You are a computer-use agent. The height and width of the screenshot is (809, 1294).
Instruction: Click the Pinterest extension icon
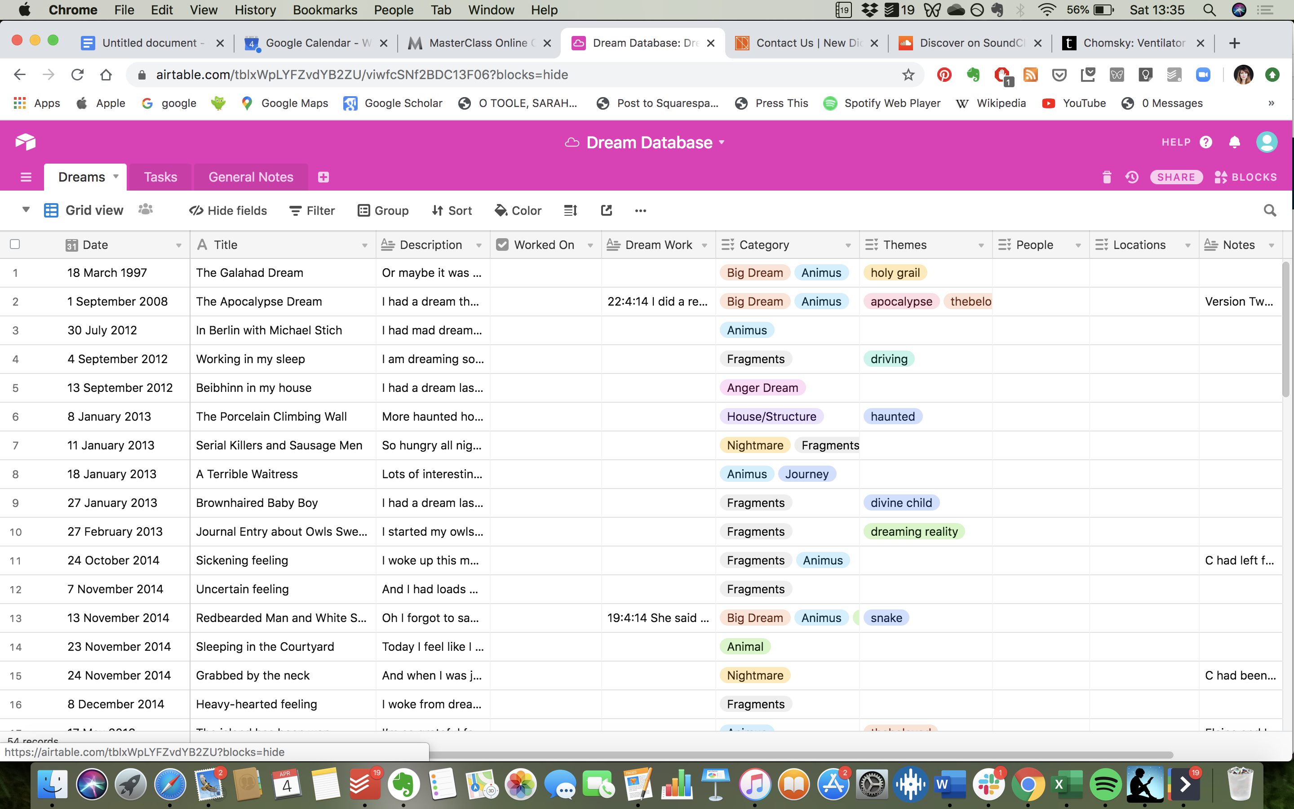point(944,75)
